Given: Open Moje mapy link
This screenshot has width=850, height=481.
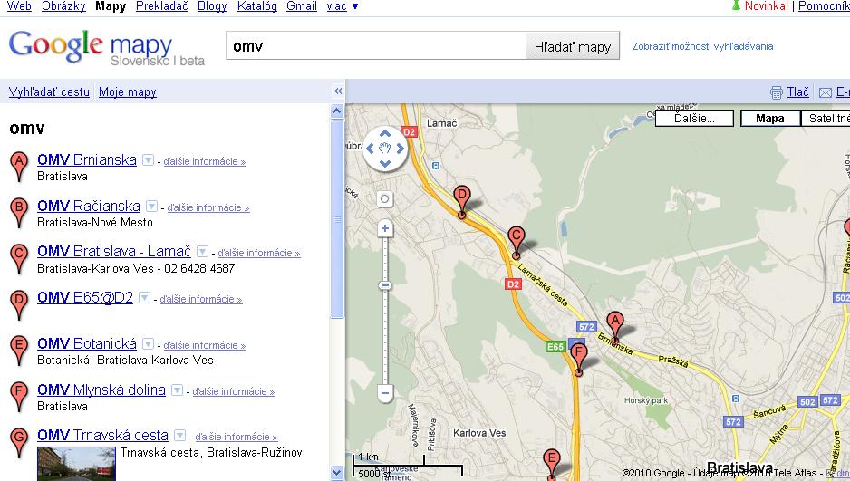Looking at the screenshot, I should [128, 92].
